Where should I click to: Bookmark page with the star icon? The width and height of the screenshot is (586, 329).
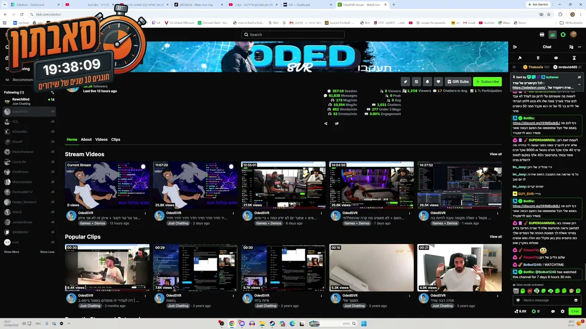[x=548, y=15]
